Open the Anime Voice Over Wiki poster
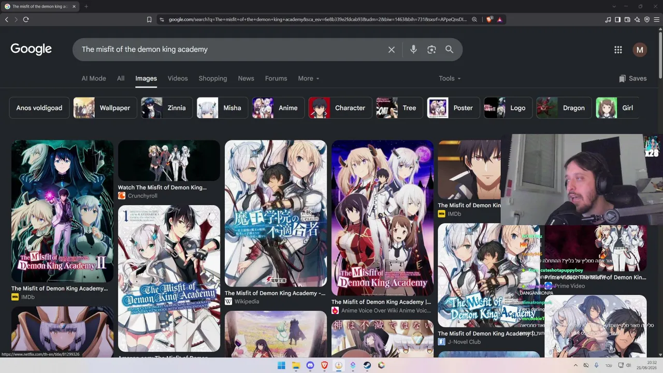This screenshot has width=663, height=373. tap(382, 218)
